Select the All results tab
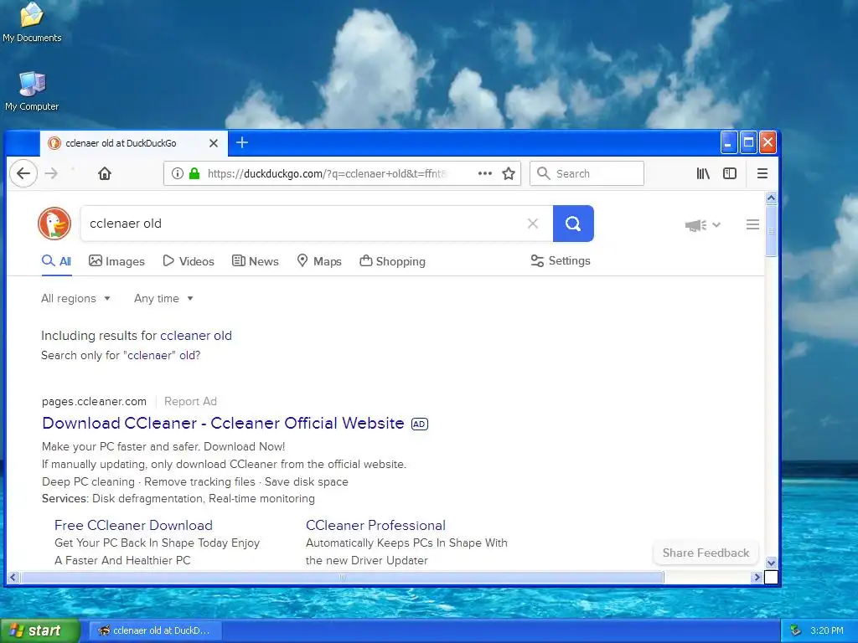The height and width of the screenshot is (643, 858). click(x=56, y=261)
